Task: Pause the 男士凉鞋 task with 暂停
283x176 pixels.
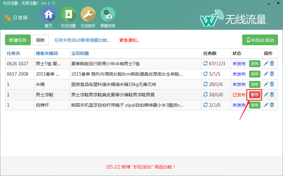Action: [255, 95]
